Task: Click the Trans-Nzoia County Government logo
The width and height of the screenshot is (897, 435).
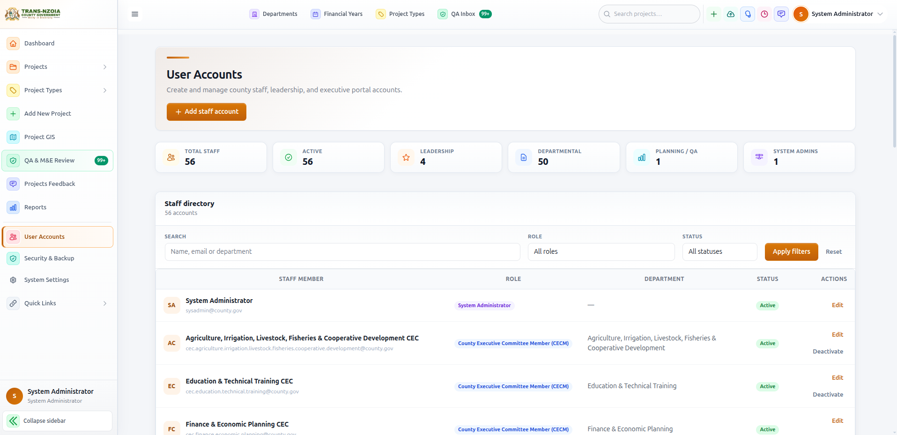Action: [x=33, y=14]
